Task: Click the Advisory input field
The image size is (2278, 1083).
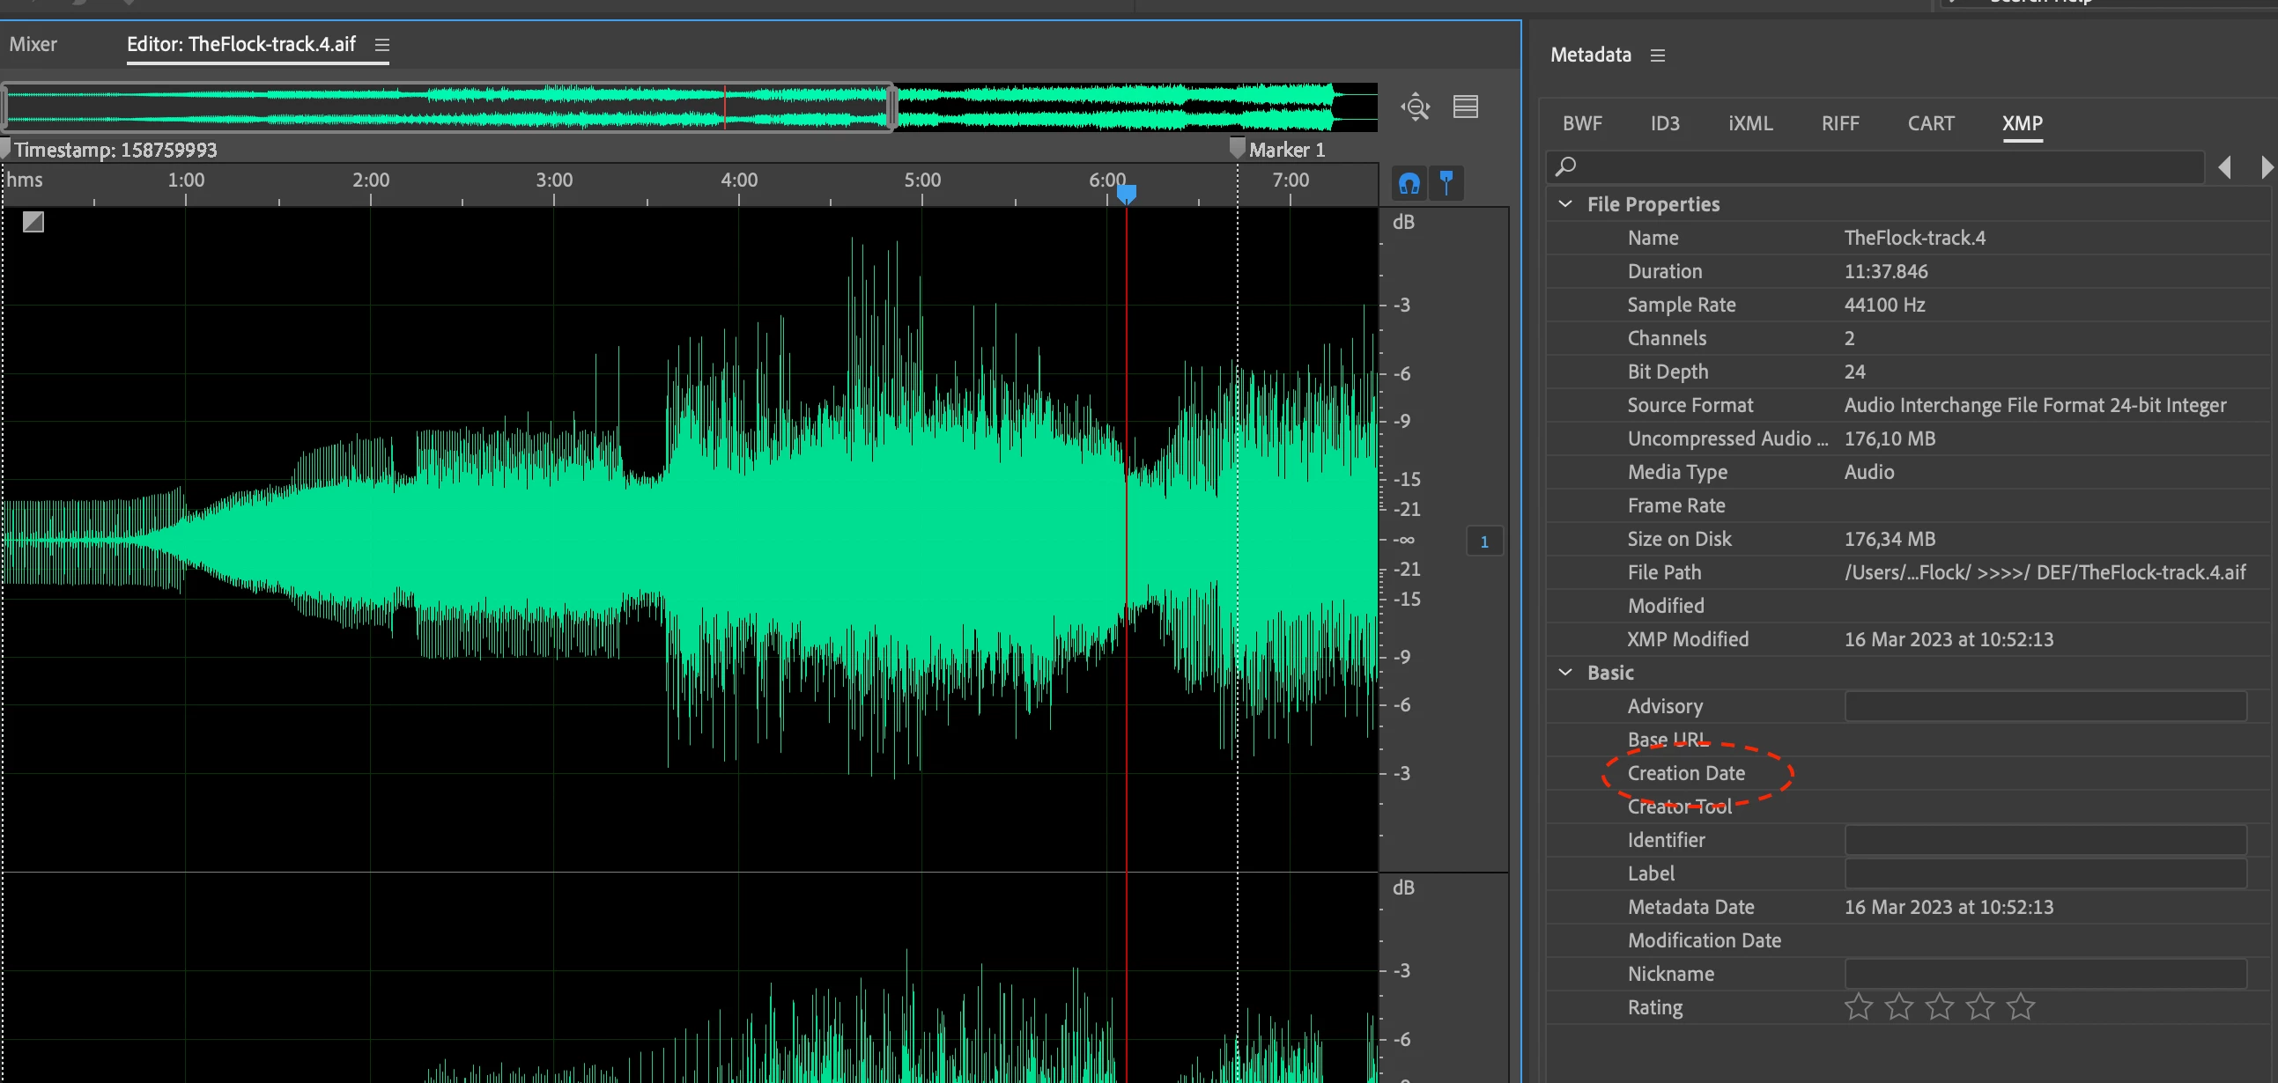Action: [x=2045, y=705]
